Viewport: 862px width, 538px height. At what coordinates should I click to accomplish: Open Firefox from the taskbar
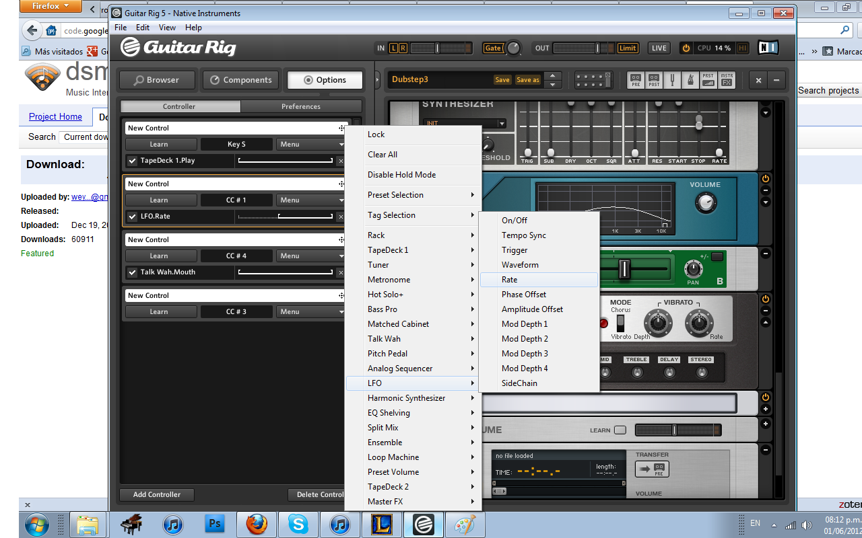(257, 524)
